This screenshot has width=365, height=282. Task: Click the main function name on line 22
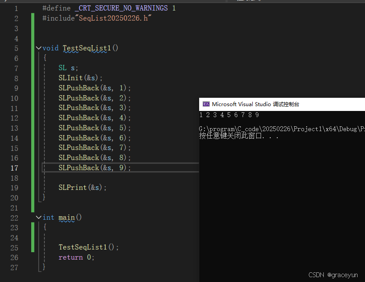tap(67, 218)
